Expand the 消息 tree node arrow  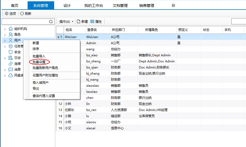pyautogui.click(x=5, y=70)
